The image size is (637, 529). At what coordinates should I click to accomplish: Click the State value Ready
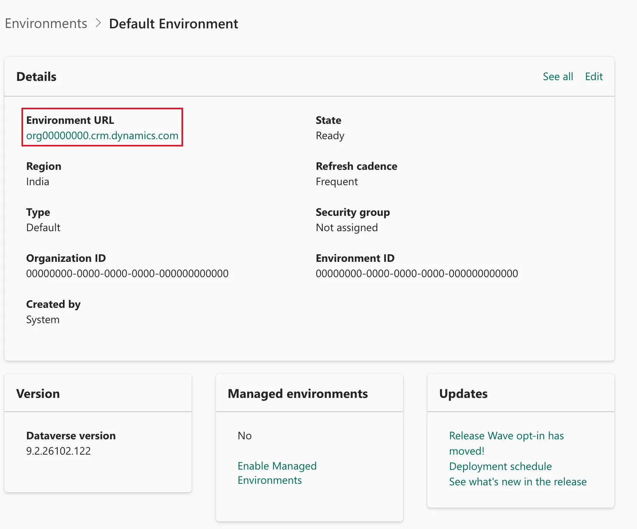[x=330, y=136]
